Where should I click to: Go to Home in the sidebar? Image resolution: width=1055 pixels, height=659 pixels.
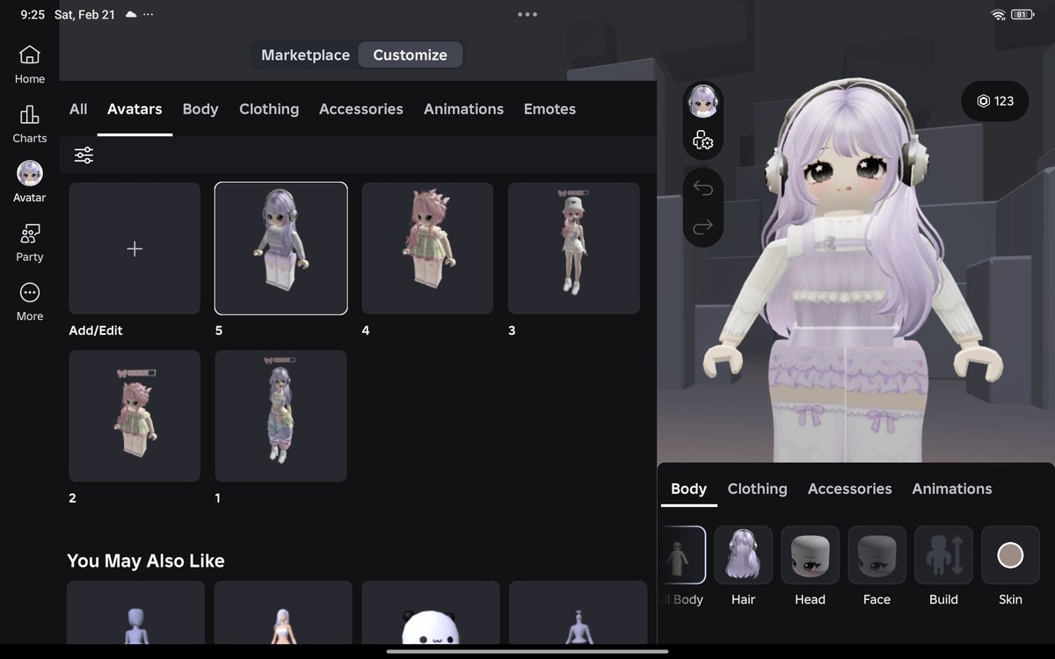click(x=29, y=65)
